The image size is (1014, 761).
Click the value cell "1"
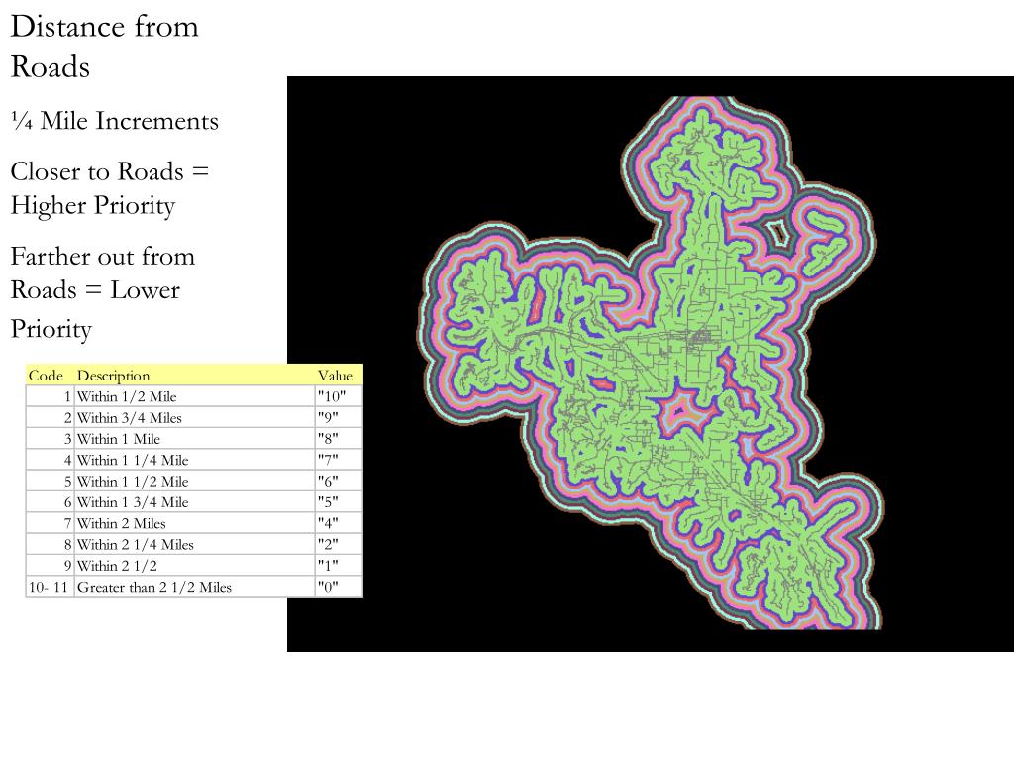pos(339,566)
